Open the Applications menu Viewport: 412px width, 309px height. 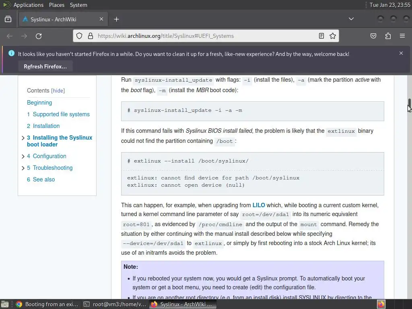[29, 5]
